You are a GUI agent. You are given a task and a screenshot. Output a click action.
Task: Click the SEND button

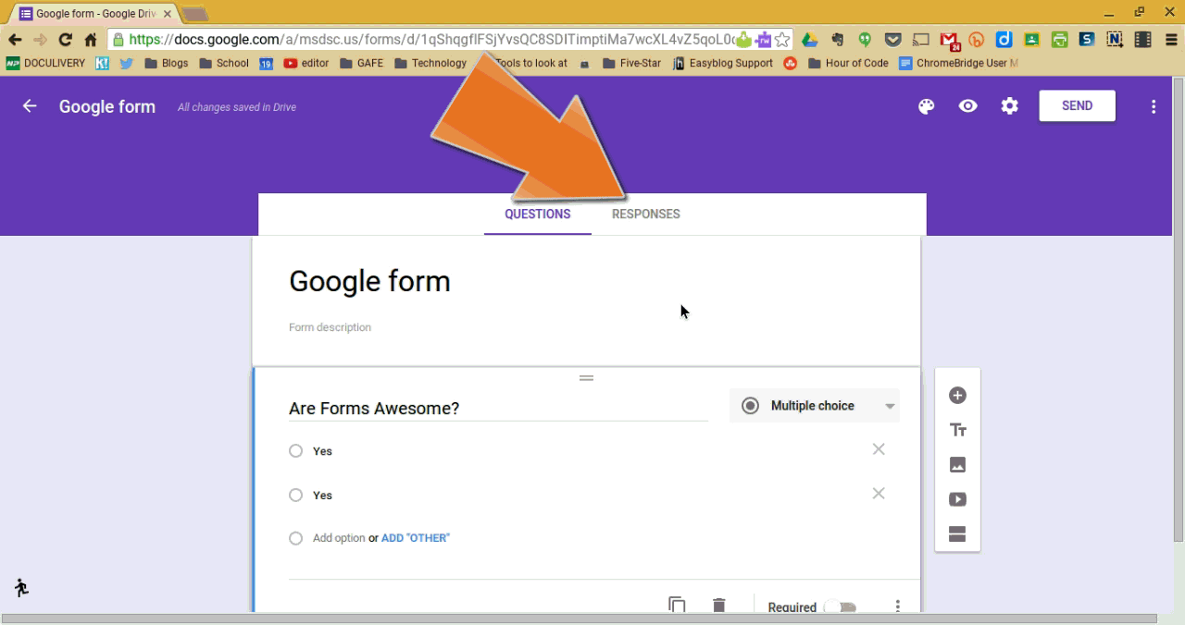click(1077, 105)
